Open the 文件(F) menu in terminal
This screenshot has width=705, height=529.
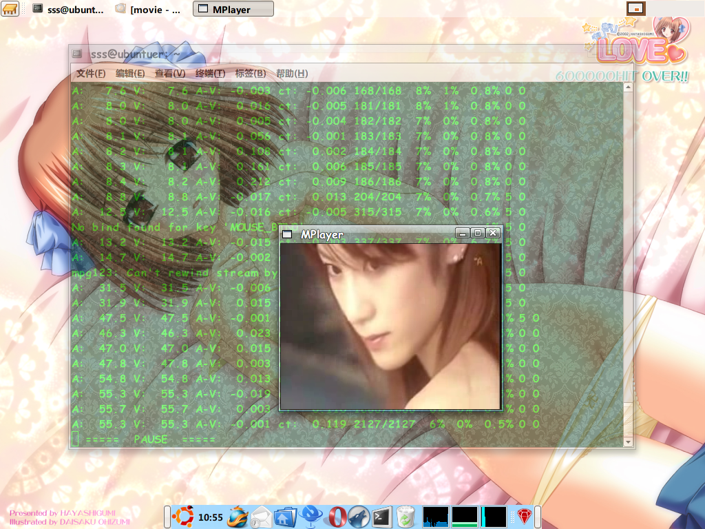pos(91,73)
